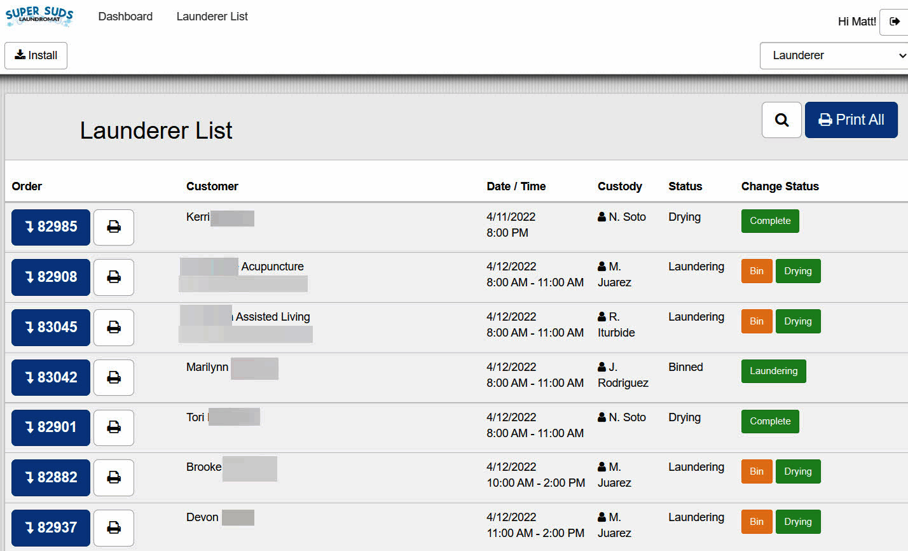Go to the Dashboard menu item
The image size is (908, 551).
125,17
